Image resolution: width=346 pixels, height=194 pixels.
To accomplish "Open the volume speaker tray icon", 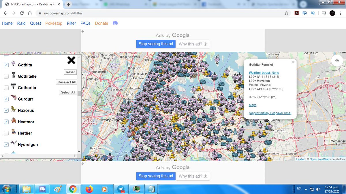I will (318, 189).
